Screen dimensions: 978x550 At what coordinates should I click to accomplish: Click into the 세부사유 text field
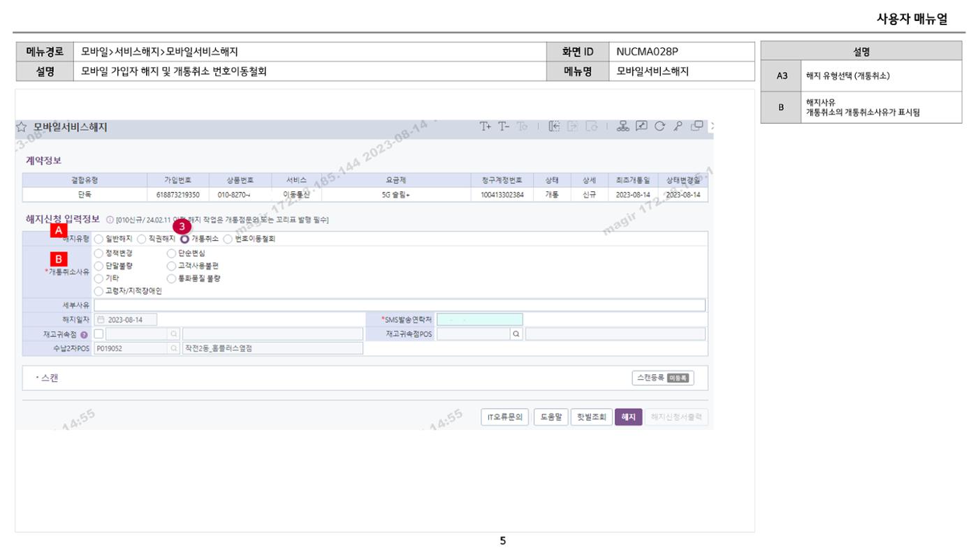pos(400,305)
